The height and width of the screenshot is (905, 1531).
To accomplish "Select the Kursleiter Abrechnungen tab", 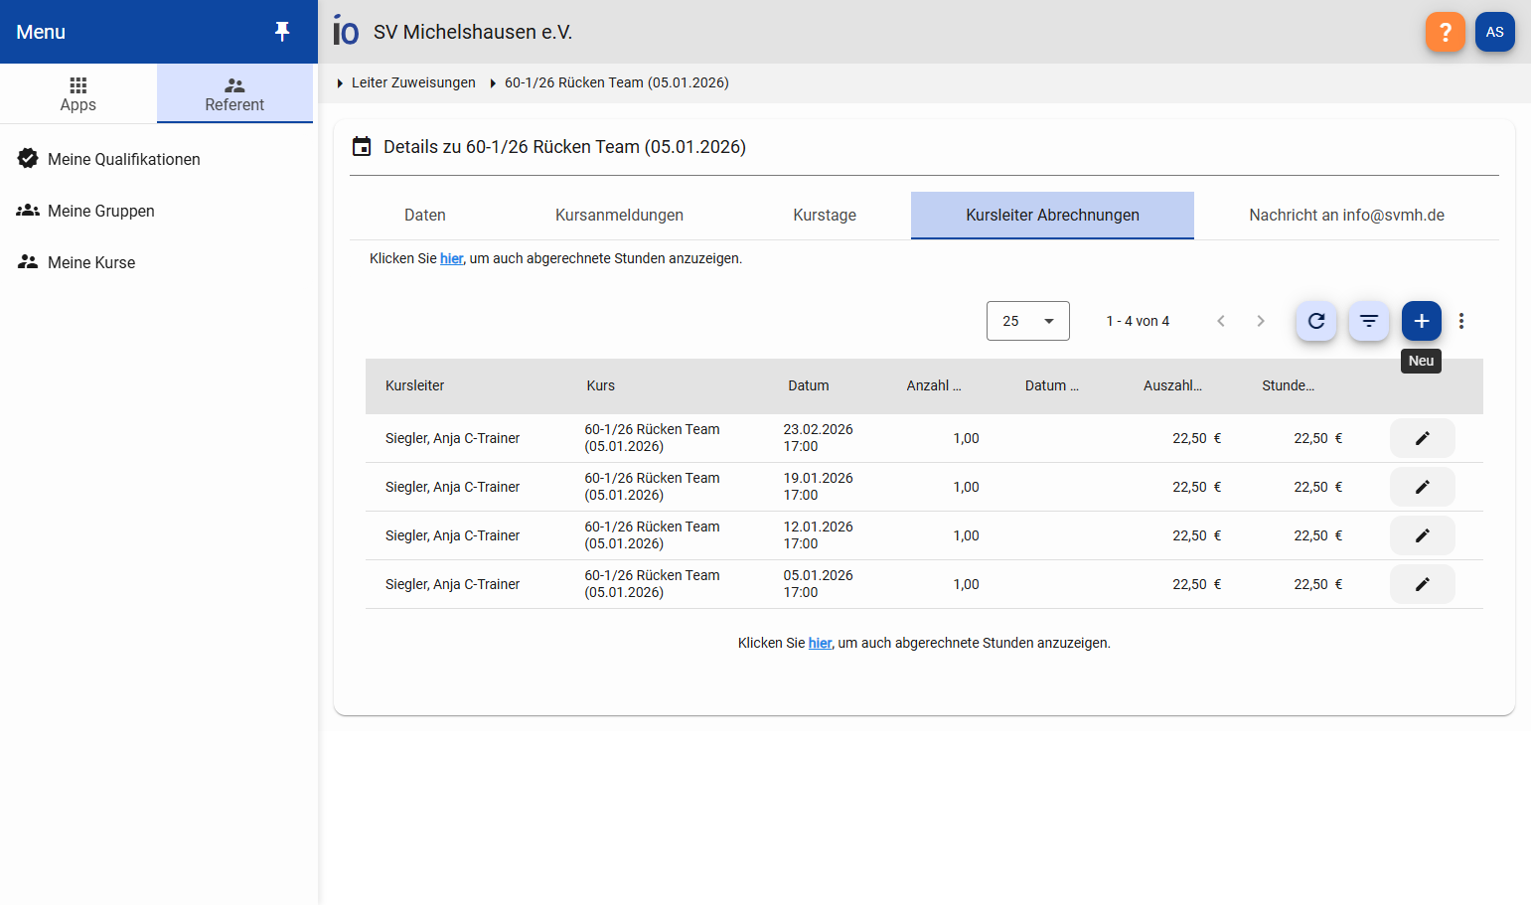I will click(1052, 216).
